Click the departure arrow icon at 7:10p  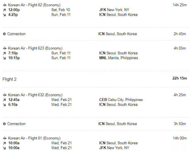[x=4, y=53]
